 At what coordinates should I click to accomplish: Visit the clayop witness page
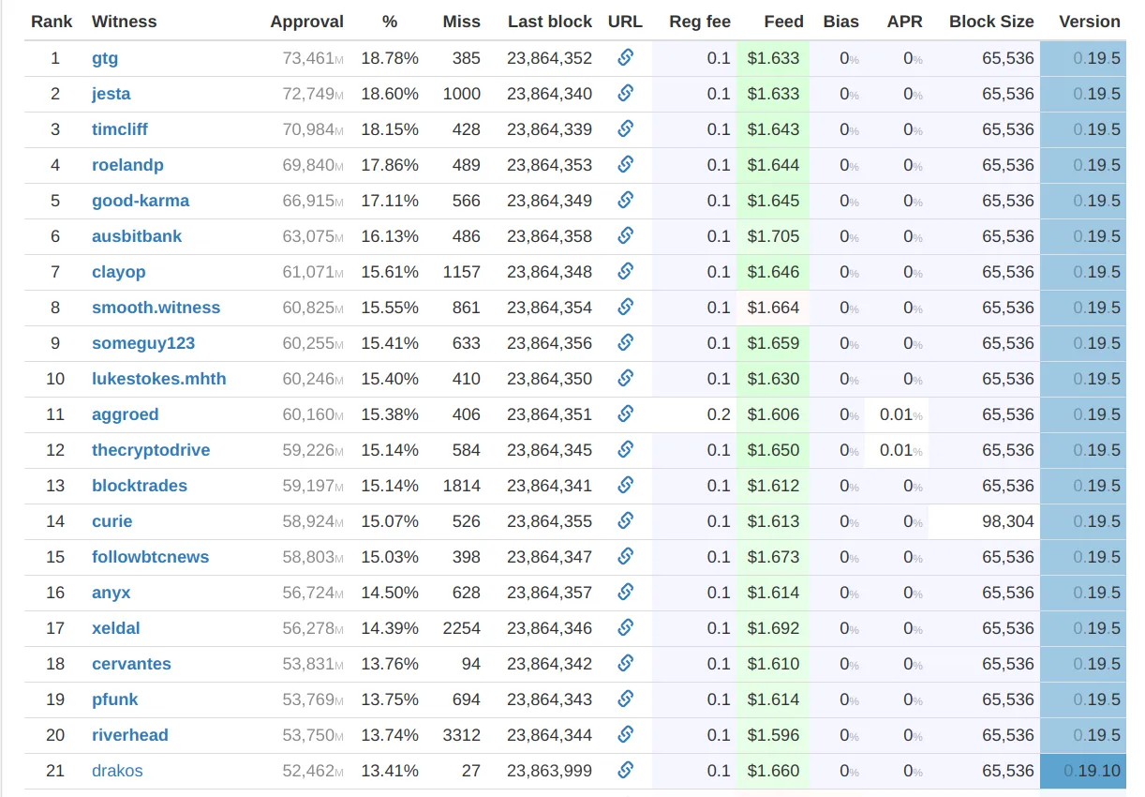pyautogui.click(x=119, y=272)
